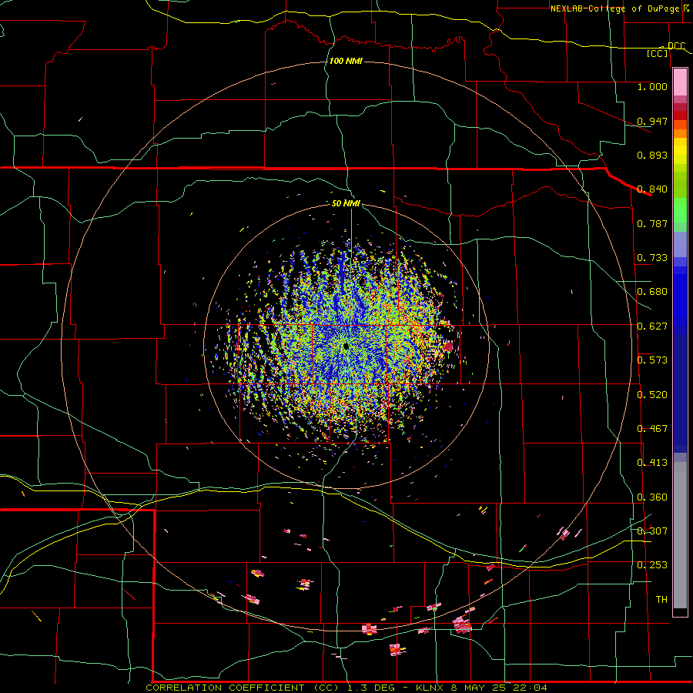Pick the light pink segment at color bar top
Image resolution: width=693 pixels, height=693 pixels.
pyautogui.click(x=680, y=82)
